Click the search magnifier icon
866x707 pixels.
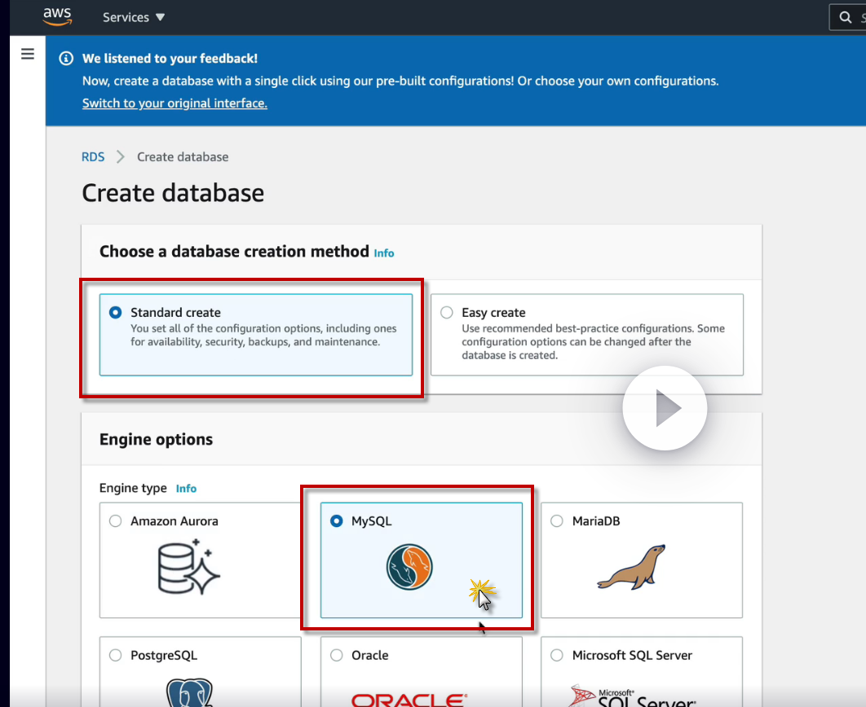click(845, 17)
